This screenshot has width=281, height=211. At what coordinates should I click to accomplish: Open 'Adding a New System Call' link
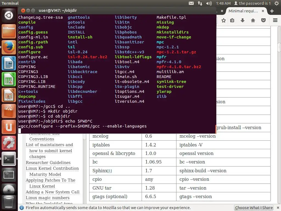(52, 192)
